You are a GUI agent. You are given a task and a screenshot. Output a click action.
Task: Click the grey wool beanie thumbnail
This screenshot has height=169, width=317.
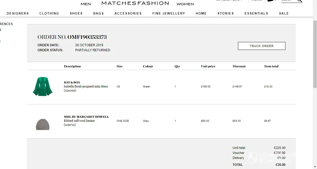[43, 124]
